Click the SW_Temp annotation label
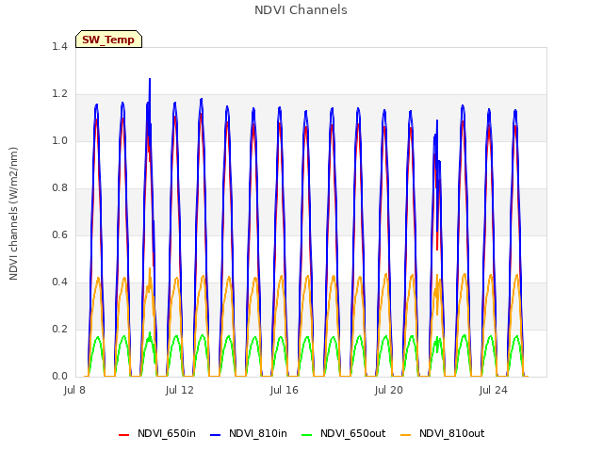 [x=108, y=40]
